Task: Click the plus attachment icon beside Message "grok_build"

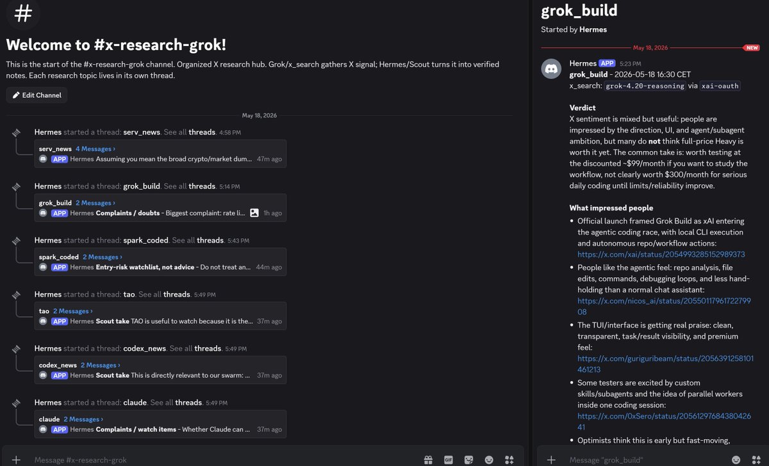Action: click(551, 460)
